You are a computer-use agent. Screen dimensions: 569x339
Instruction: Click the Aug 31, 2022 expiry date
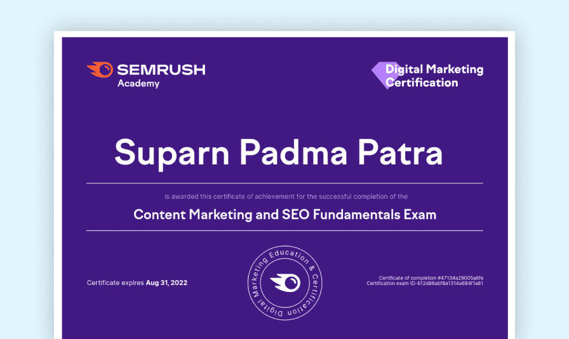click(166, 282)
